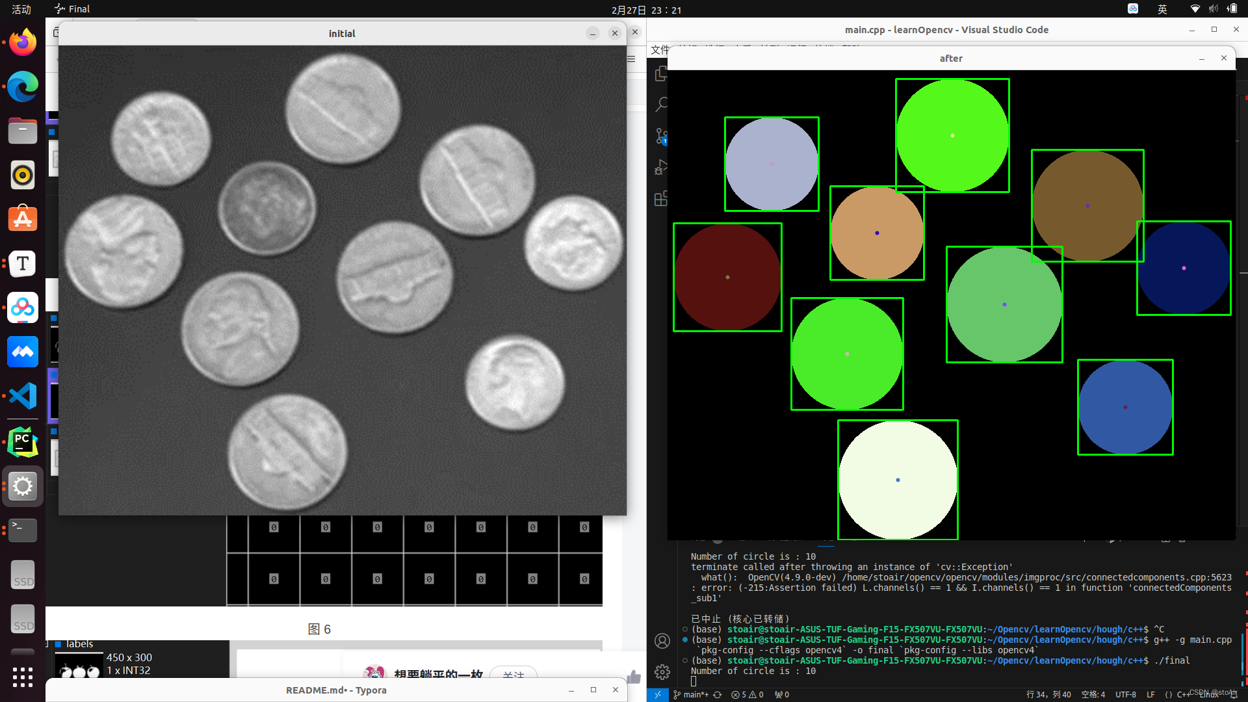Open Rhythmbox music player in dock
This screenshot has width=1248, height=702.
23,175
